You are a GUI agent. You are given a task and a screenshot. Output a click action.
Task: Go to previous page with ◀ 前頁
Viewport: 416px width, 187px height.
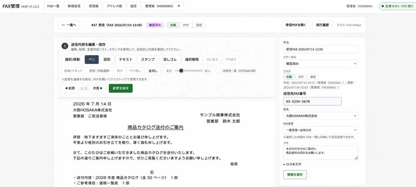click(x=70, y=88)
